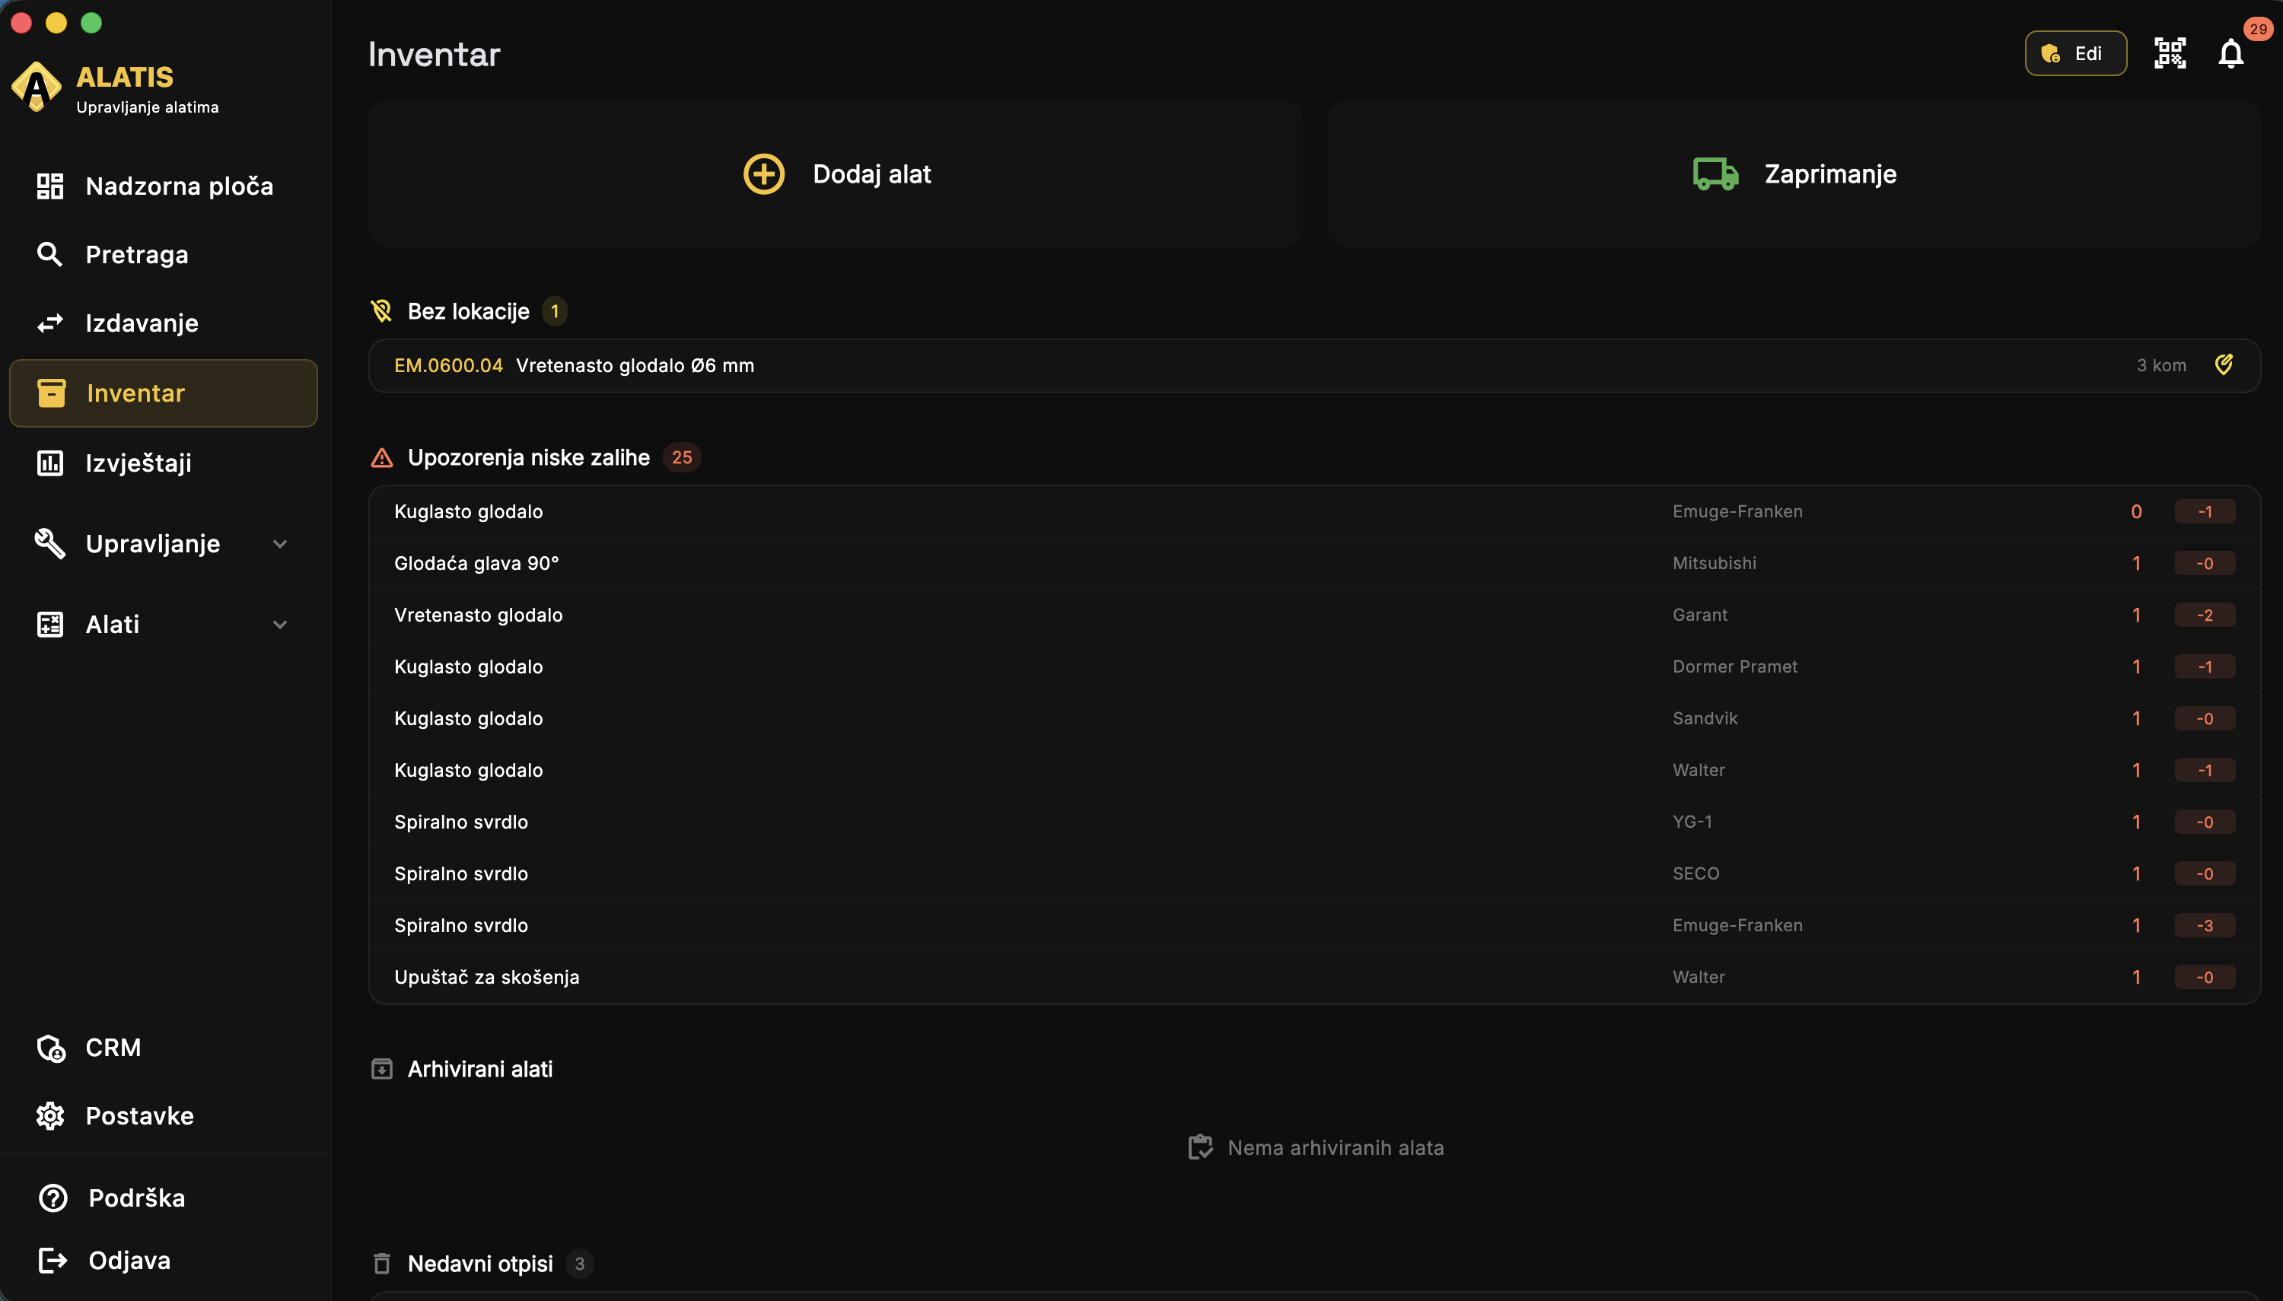Screen dimensions: 2283x1301
Task: Click the green delivery truck icon
Action: coord(1715,174)
